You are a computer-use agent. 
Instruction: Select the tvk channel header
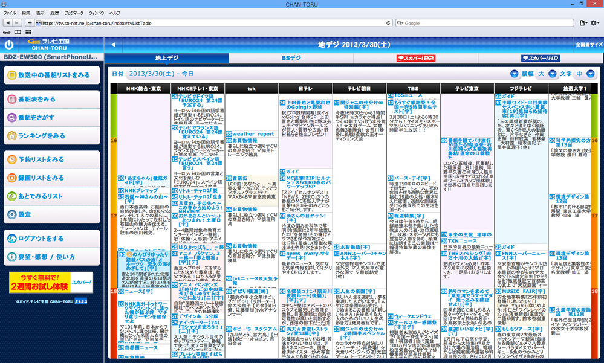tap(252, 89)
